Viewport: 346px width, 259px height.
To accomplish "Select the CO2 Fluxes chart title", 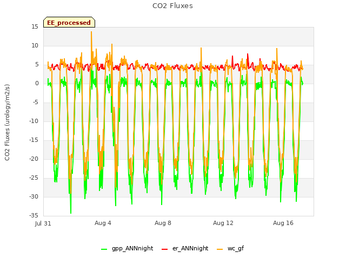I will click(x=172, y=6).
